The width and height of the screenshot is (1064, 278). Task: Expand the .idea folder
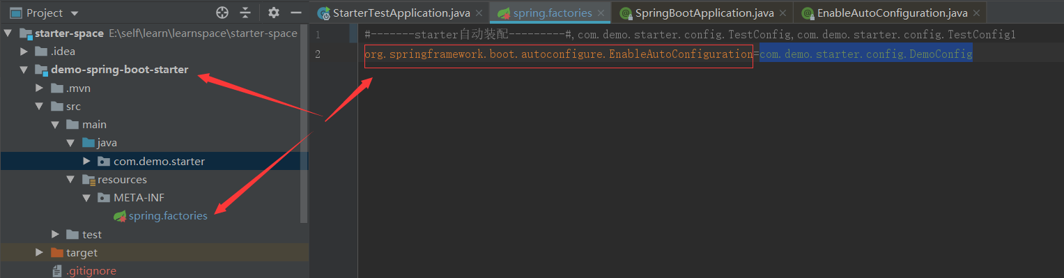click(24, 52)
